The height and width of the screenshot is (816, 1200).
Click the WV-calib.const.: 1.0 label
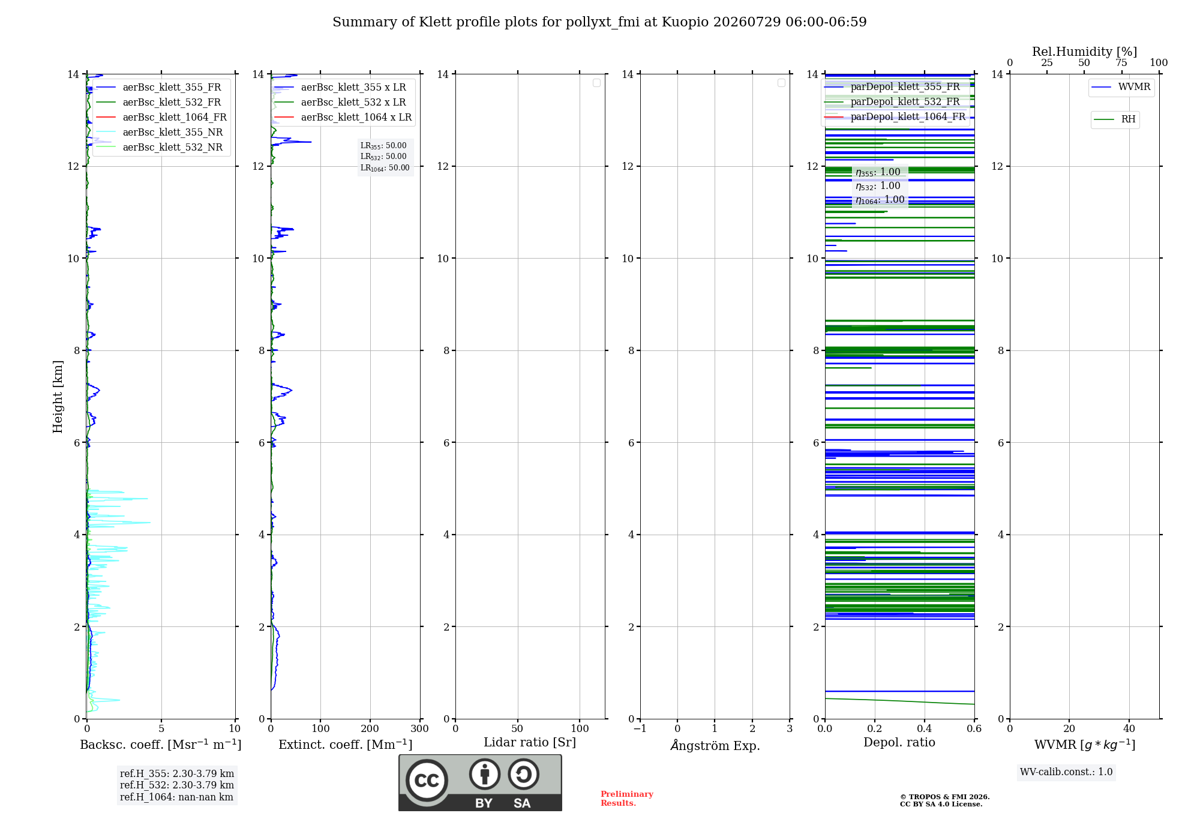(x=1066, y=772)
